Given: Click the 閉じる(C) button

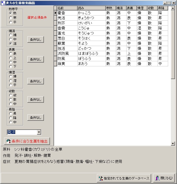Looking at the screenshot, I should [x=164, y=178].
